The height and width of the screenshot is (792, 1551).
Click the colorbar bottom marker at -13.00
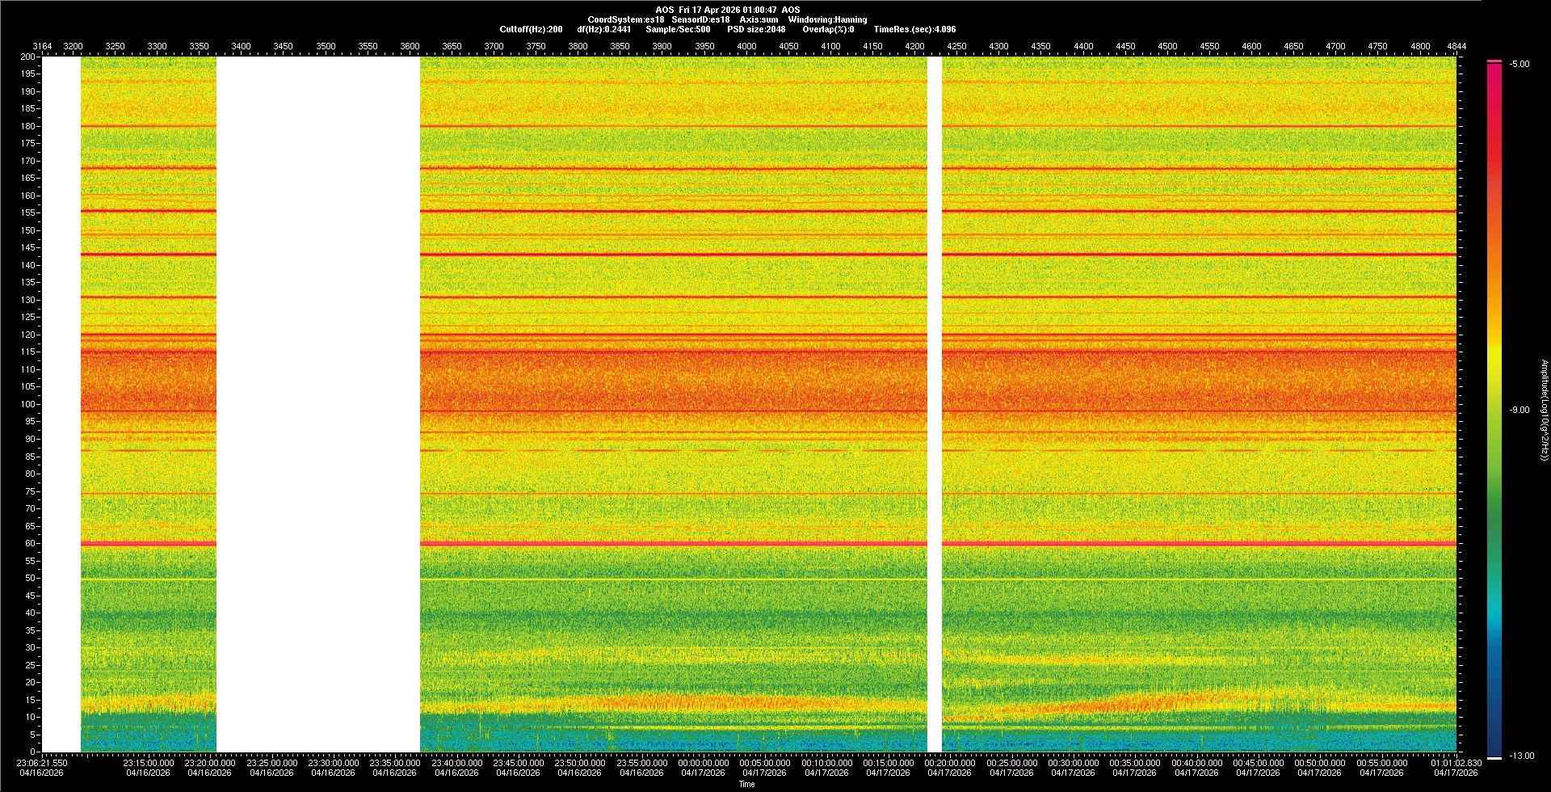1494,757
